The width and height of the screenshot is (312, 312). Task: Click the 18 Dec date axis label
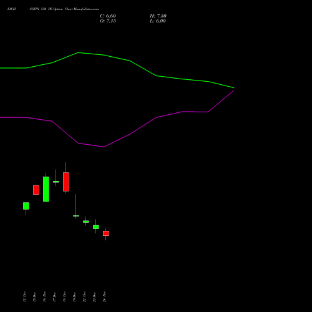point(64,297)
